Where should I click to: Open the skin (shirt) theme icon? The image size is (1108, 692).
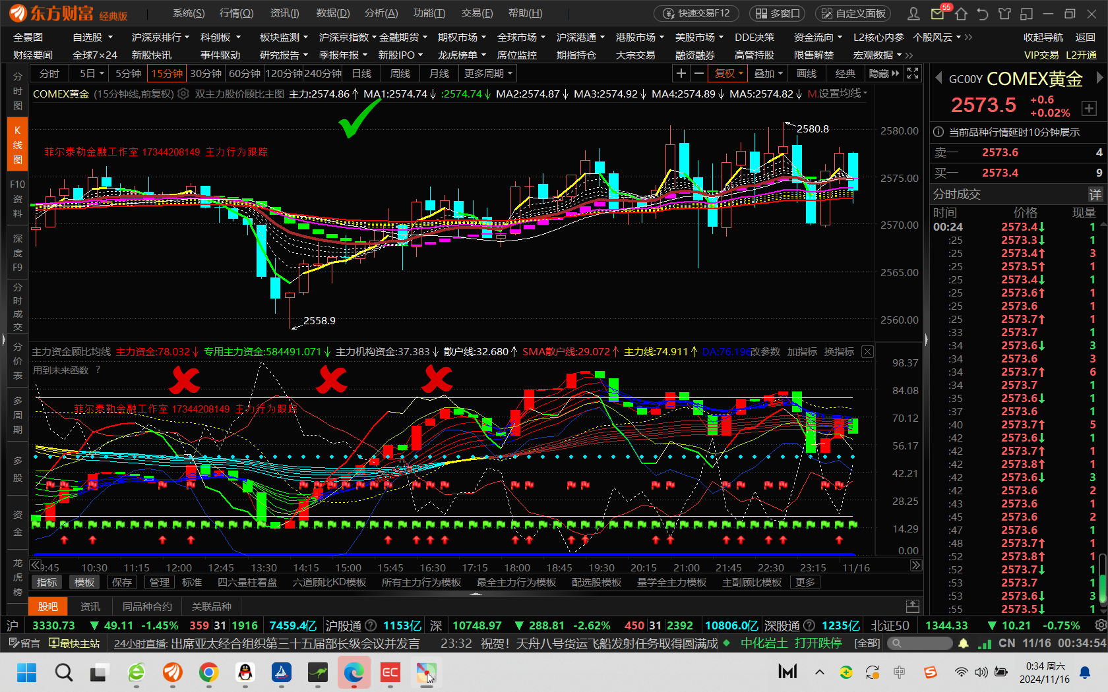[1004, 13]
